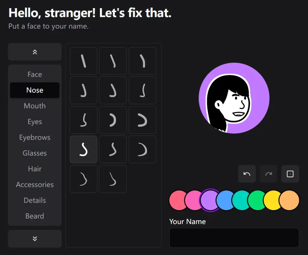Click the Your Name input field
Screen dimensions: 308x255
pos(234,238)
